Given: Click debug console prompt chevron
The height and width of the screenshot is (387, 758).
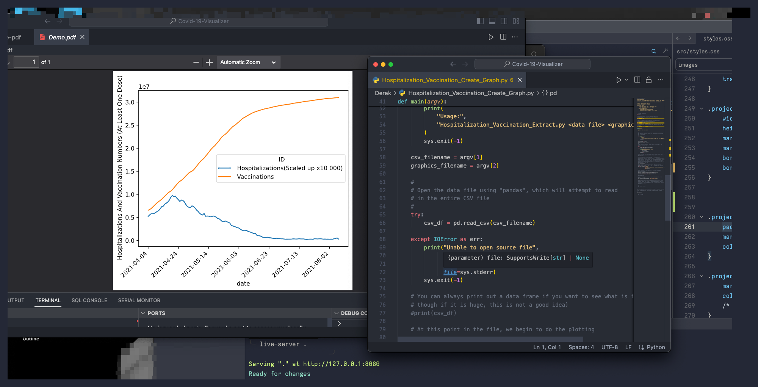Looking at the screenshot, I should (339, 323).
